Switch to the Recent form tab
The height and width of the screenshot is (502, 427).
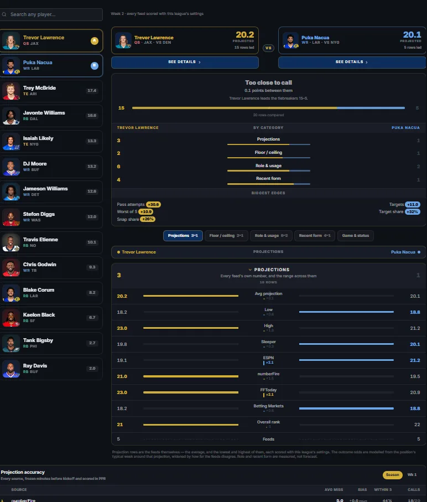coord(314,236)
